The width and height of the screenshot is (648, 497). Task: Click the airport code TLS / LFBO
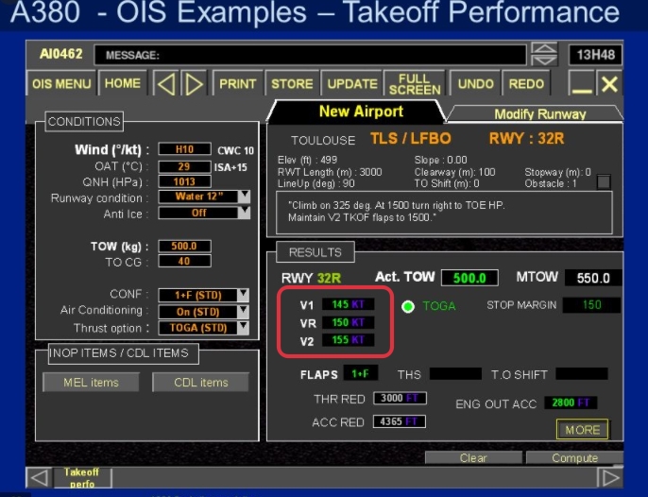(410, 139)
